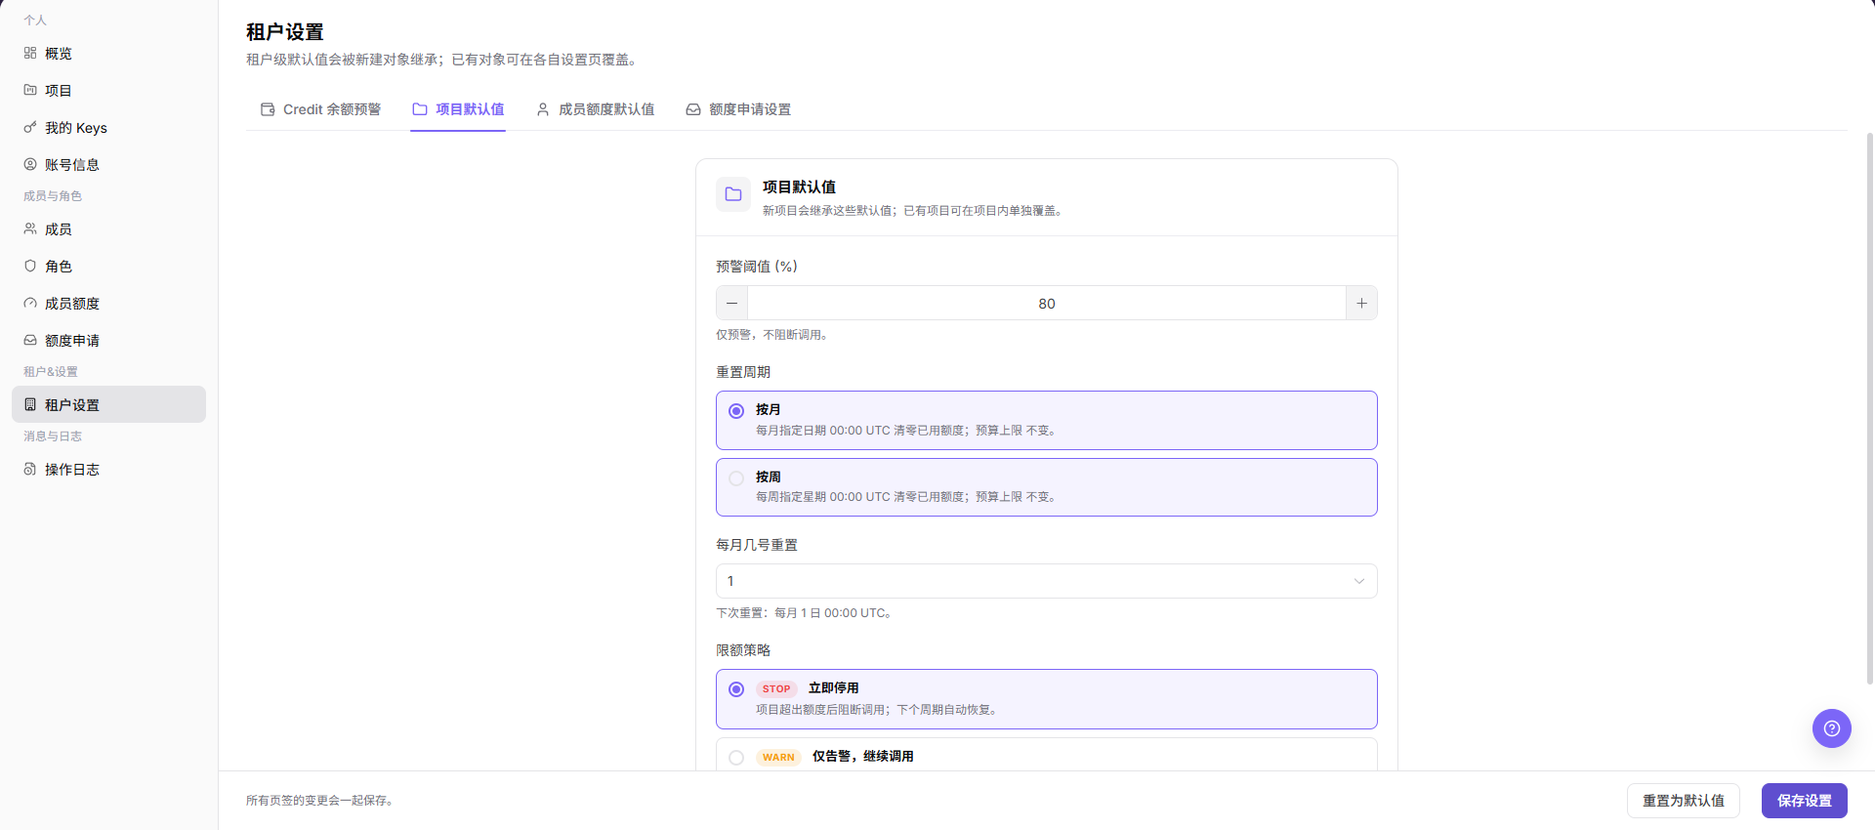
Task: Select the 按月 reset period radio
Action: click(x=736, y=411)
